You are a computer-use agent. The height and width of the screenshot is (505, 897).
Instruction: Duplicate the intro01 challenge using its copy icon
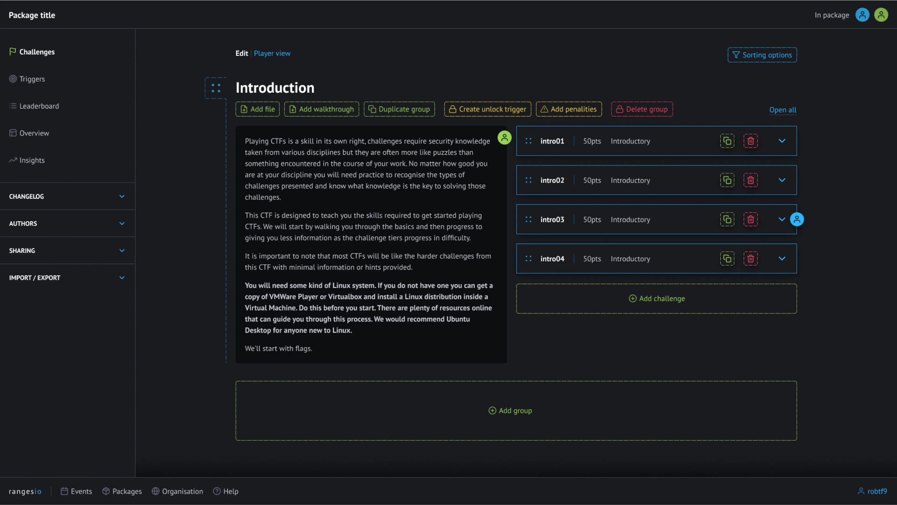pyautogui.click(x=727, y=141)
